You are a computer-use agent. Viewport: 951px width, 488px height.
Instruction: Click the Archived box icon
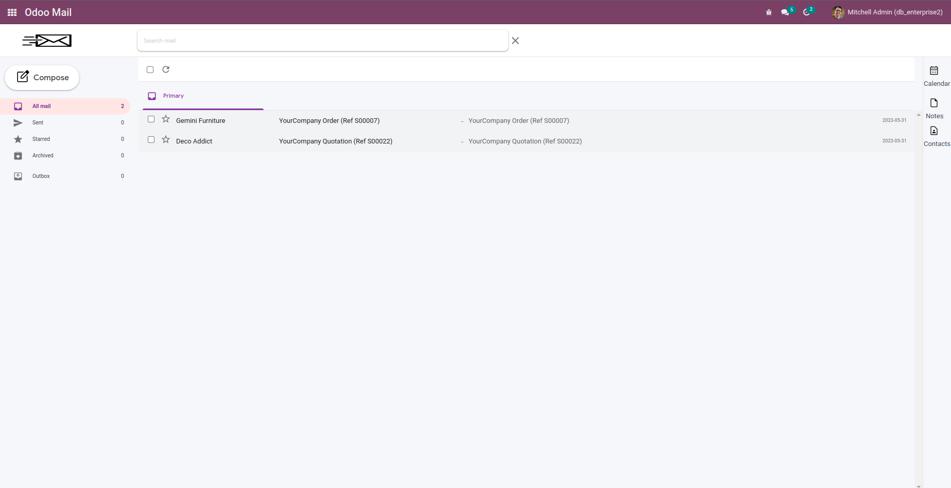18,156
